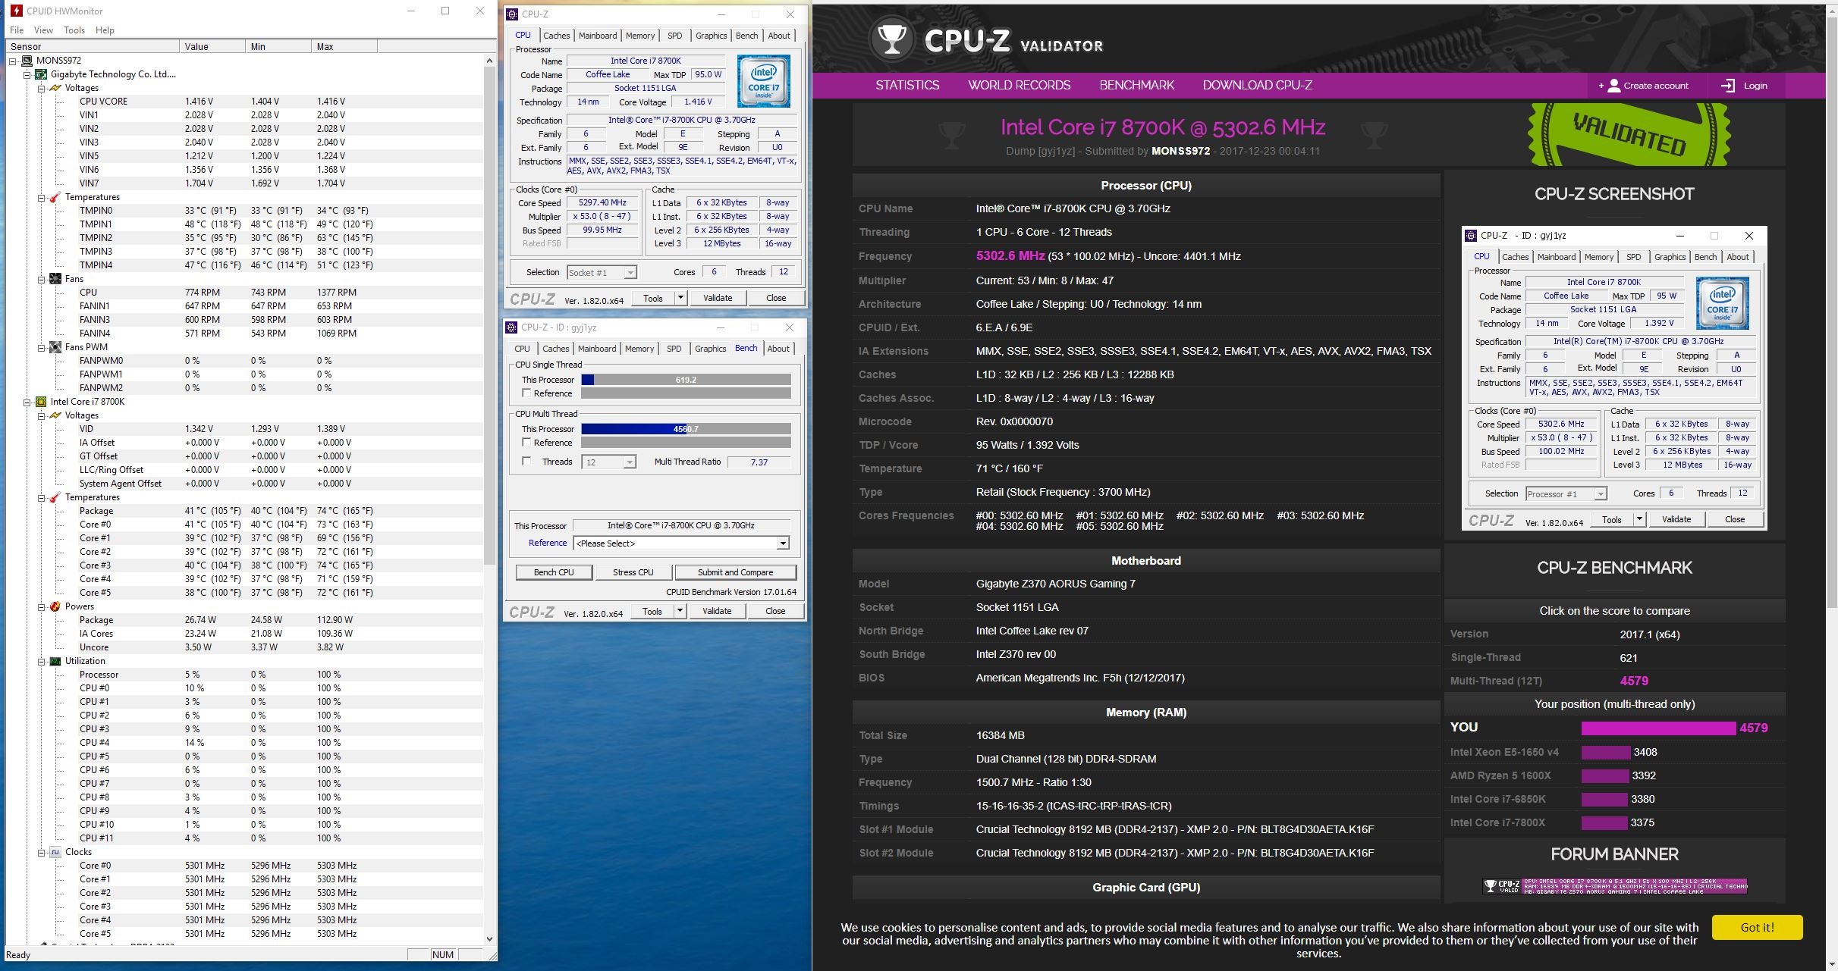Click Validate in top CPU-Z window
The image size is (1838, 971).
point(718,298)
